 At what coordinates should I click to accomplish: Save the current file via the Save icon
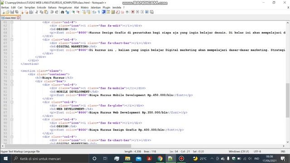coord(12,12)
